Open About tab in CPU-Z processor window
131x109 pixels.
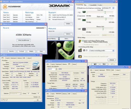(x=29, y=58)
